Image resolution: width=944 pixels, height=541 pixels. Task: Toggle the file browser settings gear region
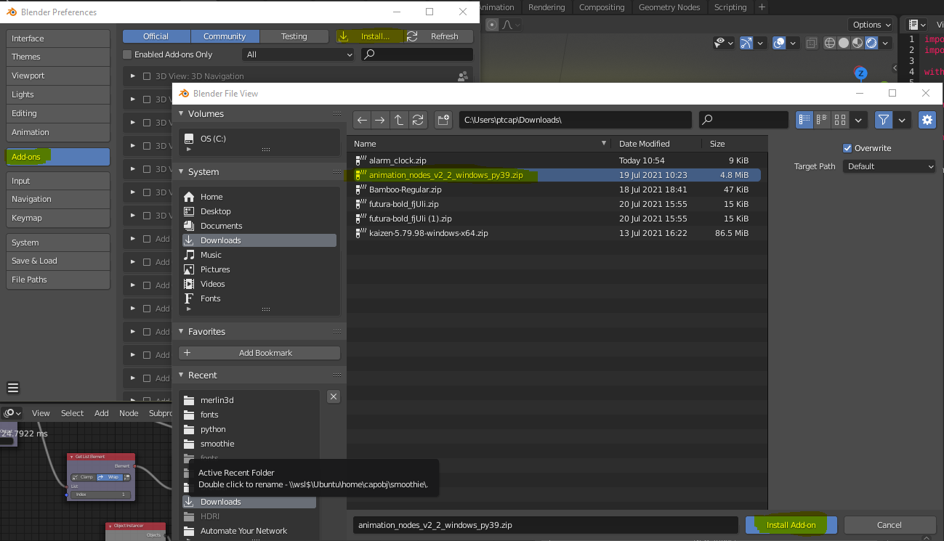[x=927, y=120]
